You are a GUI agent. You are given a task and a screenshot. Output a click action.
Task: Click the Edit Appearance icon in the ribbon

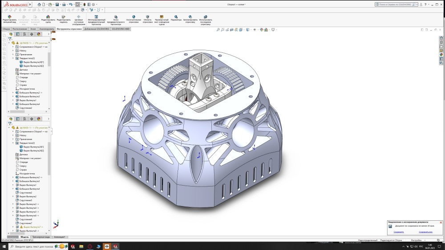9,16
